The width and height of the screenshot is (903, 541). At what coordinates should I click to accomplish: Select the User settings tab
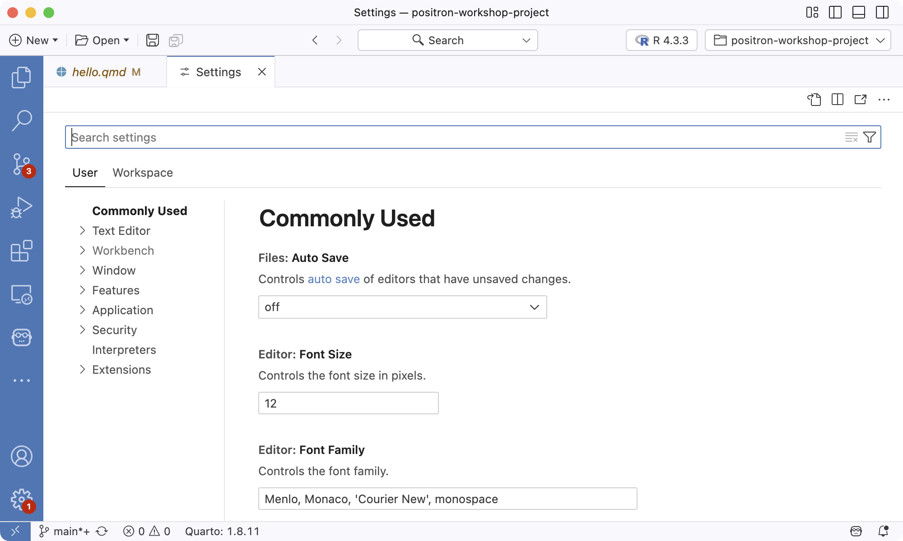[x=85, y=173]
